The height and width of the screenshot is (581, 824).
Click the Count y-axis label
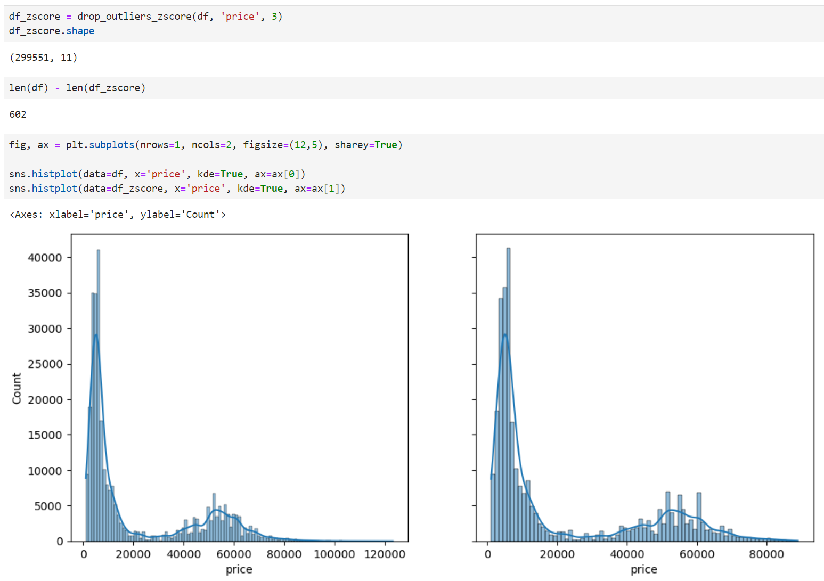coord(17,388)
